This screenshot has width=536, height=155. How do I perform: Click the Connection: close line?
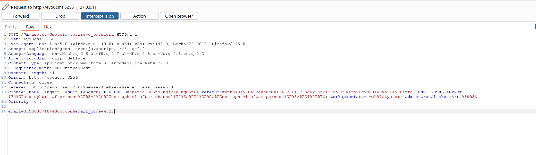[30, 82]
